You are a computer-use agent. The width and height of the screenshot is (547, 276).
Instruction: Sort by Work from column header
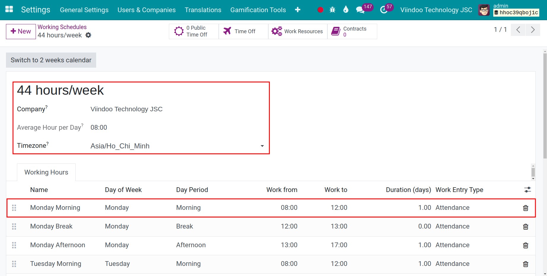[282, 190]
